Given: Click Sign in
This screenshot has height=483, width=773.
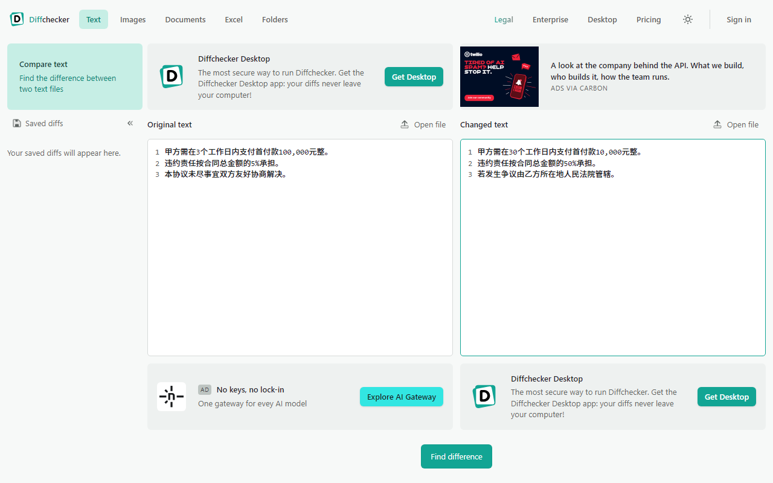Looking at the screenshot, I should tap(739, 19).
